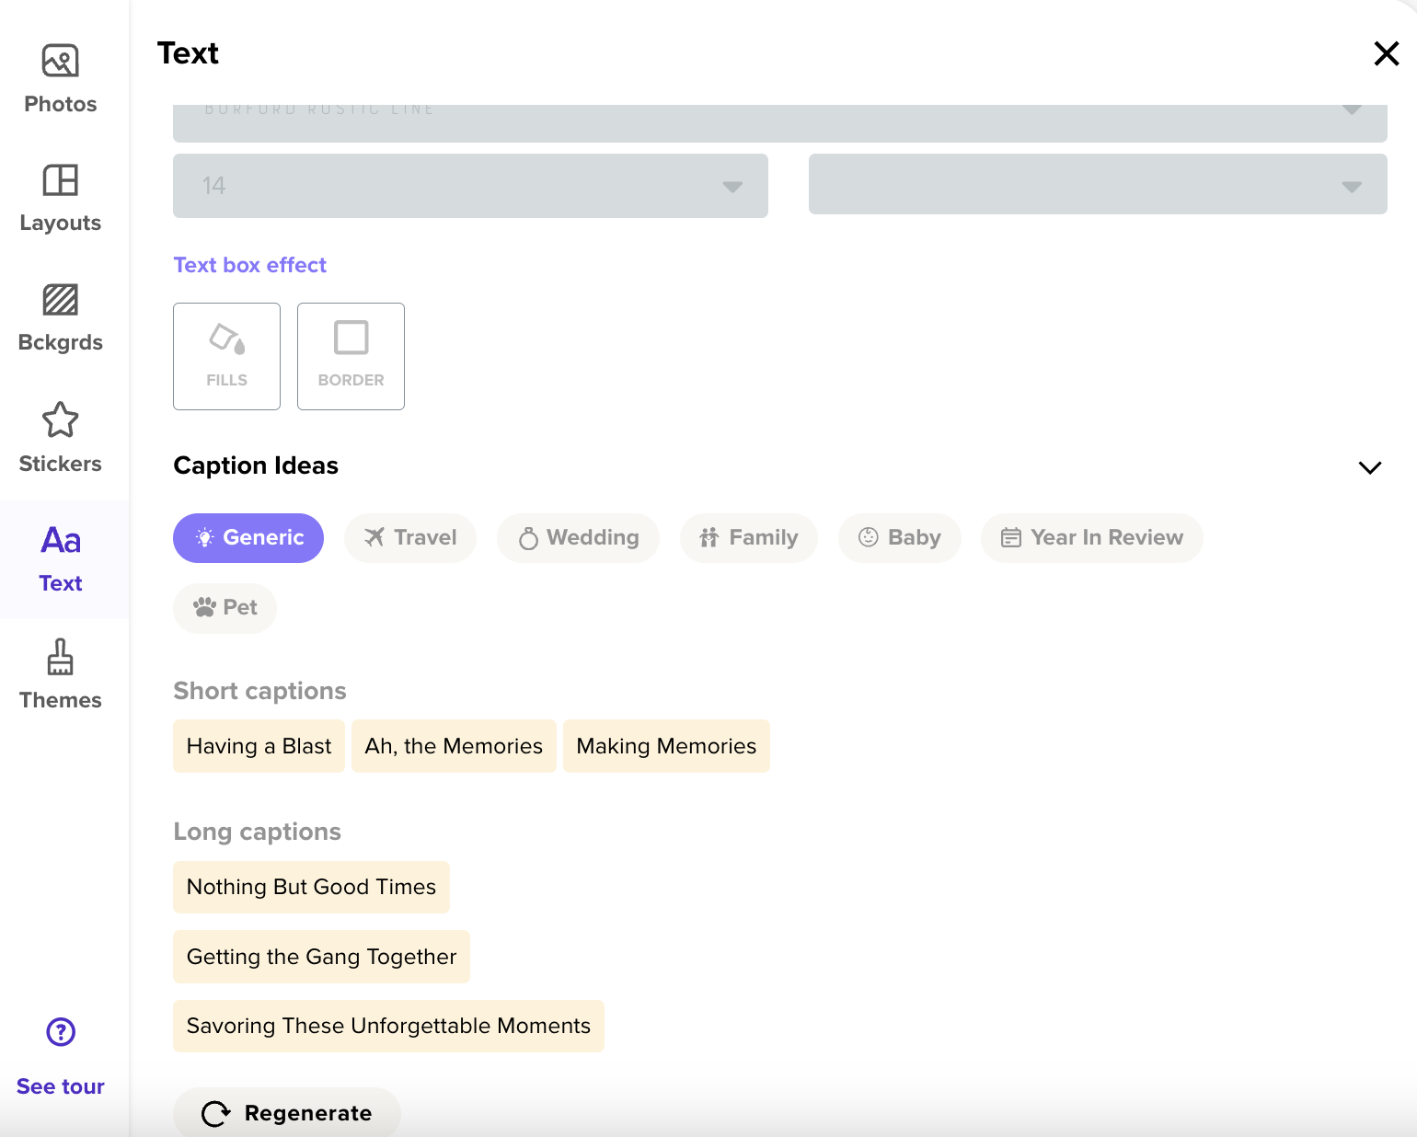Viewport: 1417px width, 1137px height.
Task: Choose the Fills paint bucket effect
Action: click(x=226, y=356)
